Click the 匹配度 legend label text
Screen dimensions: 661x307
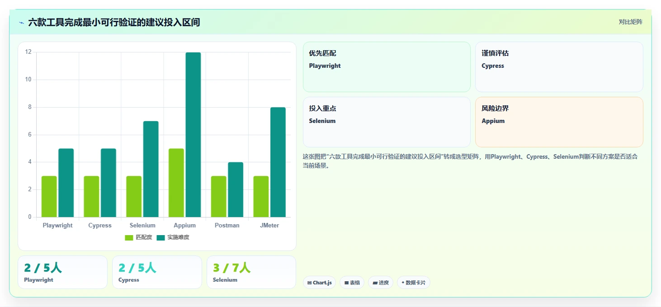click(144, 238)
